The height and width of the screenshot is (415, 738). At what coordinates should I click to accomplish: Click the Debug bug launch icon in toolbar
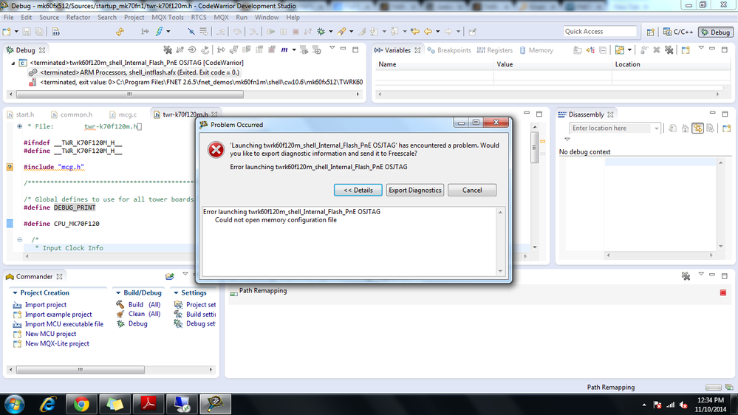point(321,32)
